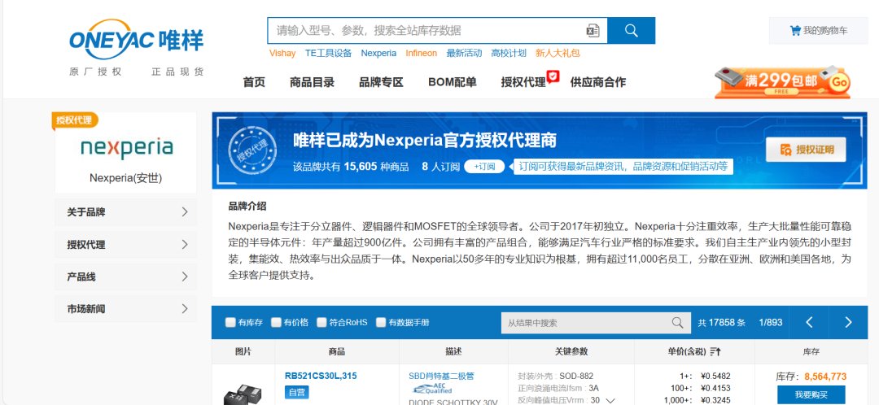
Task: Open the 授权代理 nav item
Action: [x=523, y=82]
